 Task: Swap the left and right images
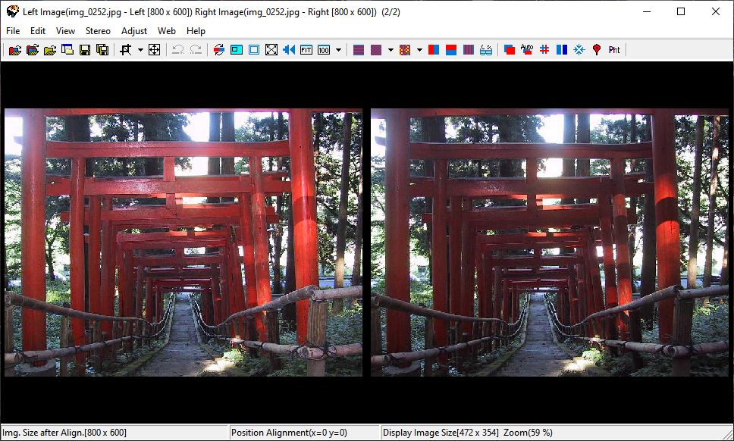(218, 50)
